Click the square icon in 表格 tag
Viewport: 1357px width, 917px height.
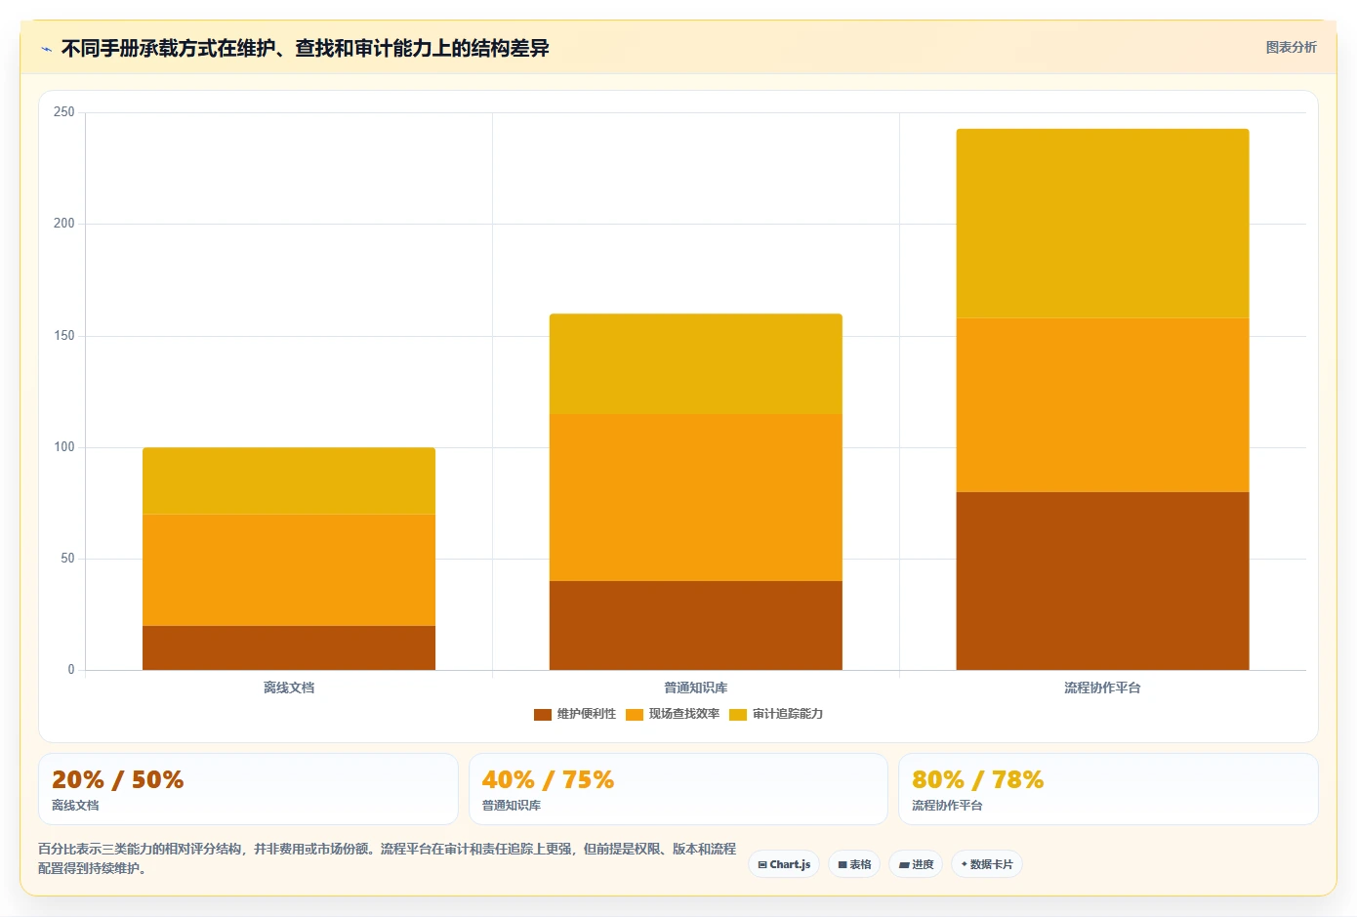[x=843, y=865]
